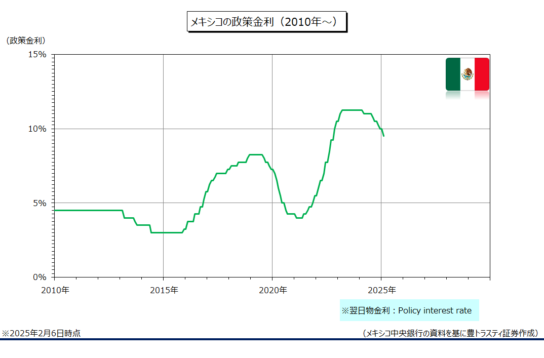Click the 2015年 x-axis label
The width and height of the screenshot is (544, 358).
click(x=164, y=290)
